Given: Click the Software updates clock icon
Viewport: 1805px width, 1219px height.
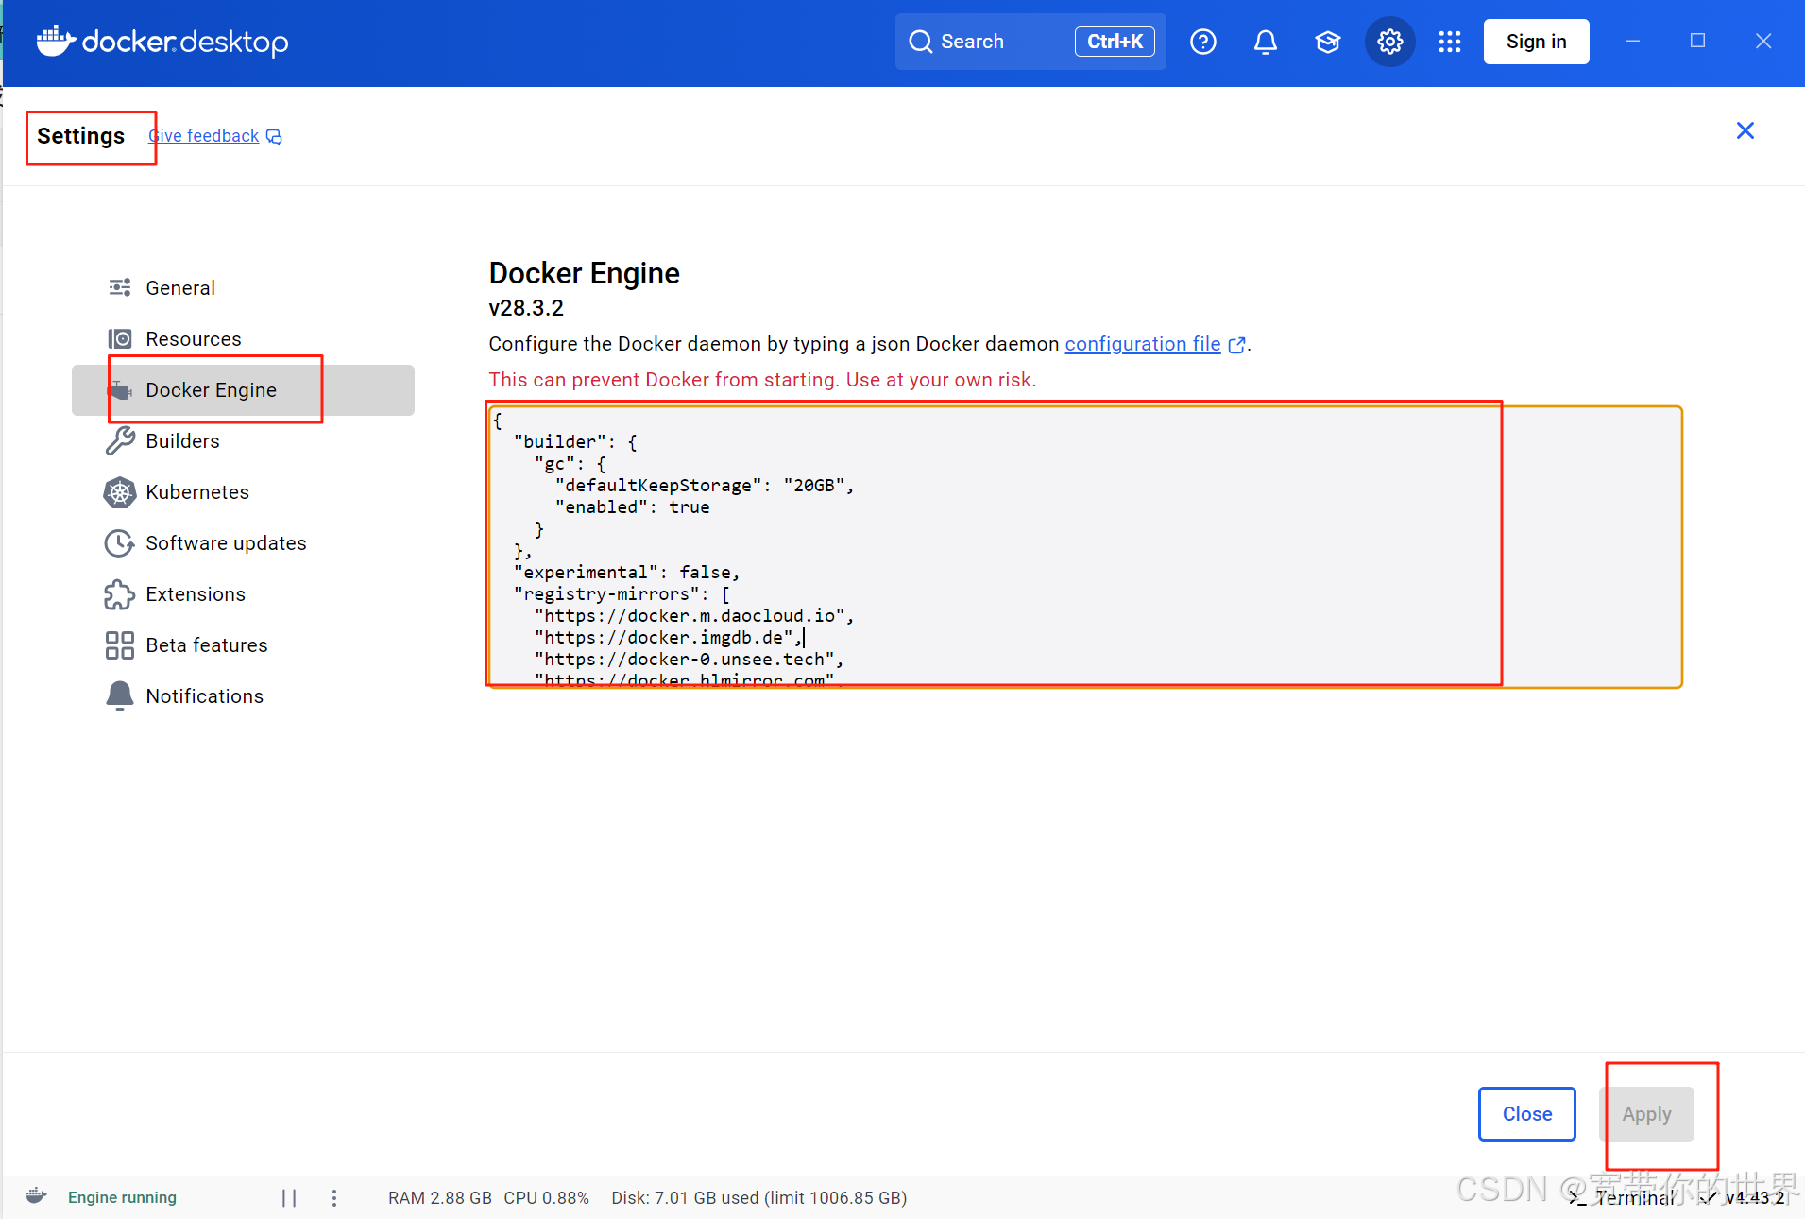Looking at the screenshot, I should coord(120,542).
